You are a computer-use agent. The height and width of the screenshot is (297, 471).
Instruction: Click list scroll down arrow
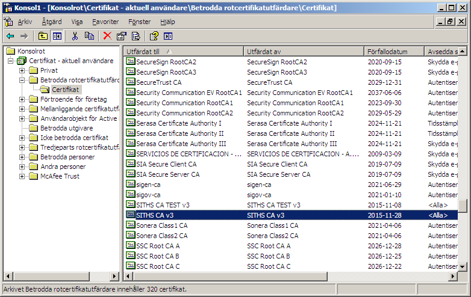(x=463, y=266)
